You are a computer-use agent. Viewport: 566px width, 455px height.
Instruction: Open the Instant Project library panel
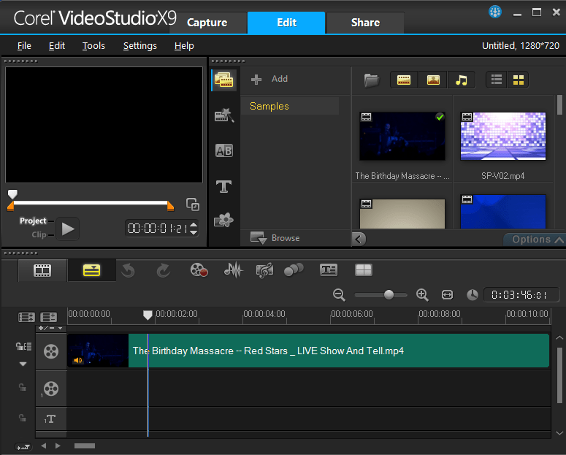223,115
